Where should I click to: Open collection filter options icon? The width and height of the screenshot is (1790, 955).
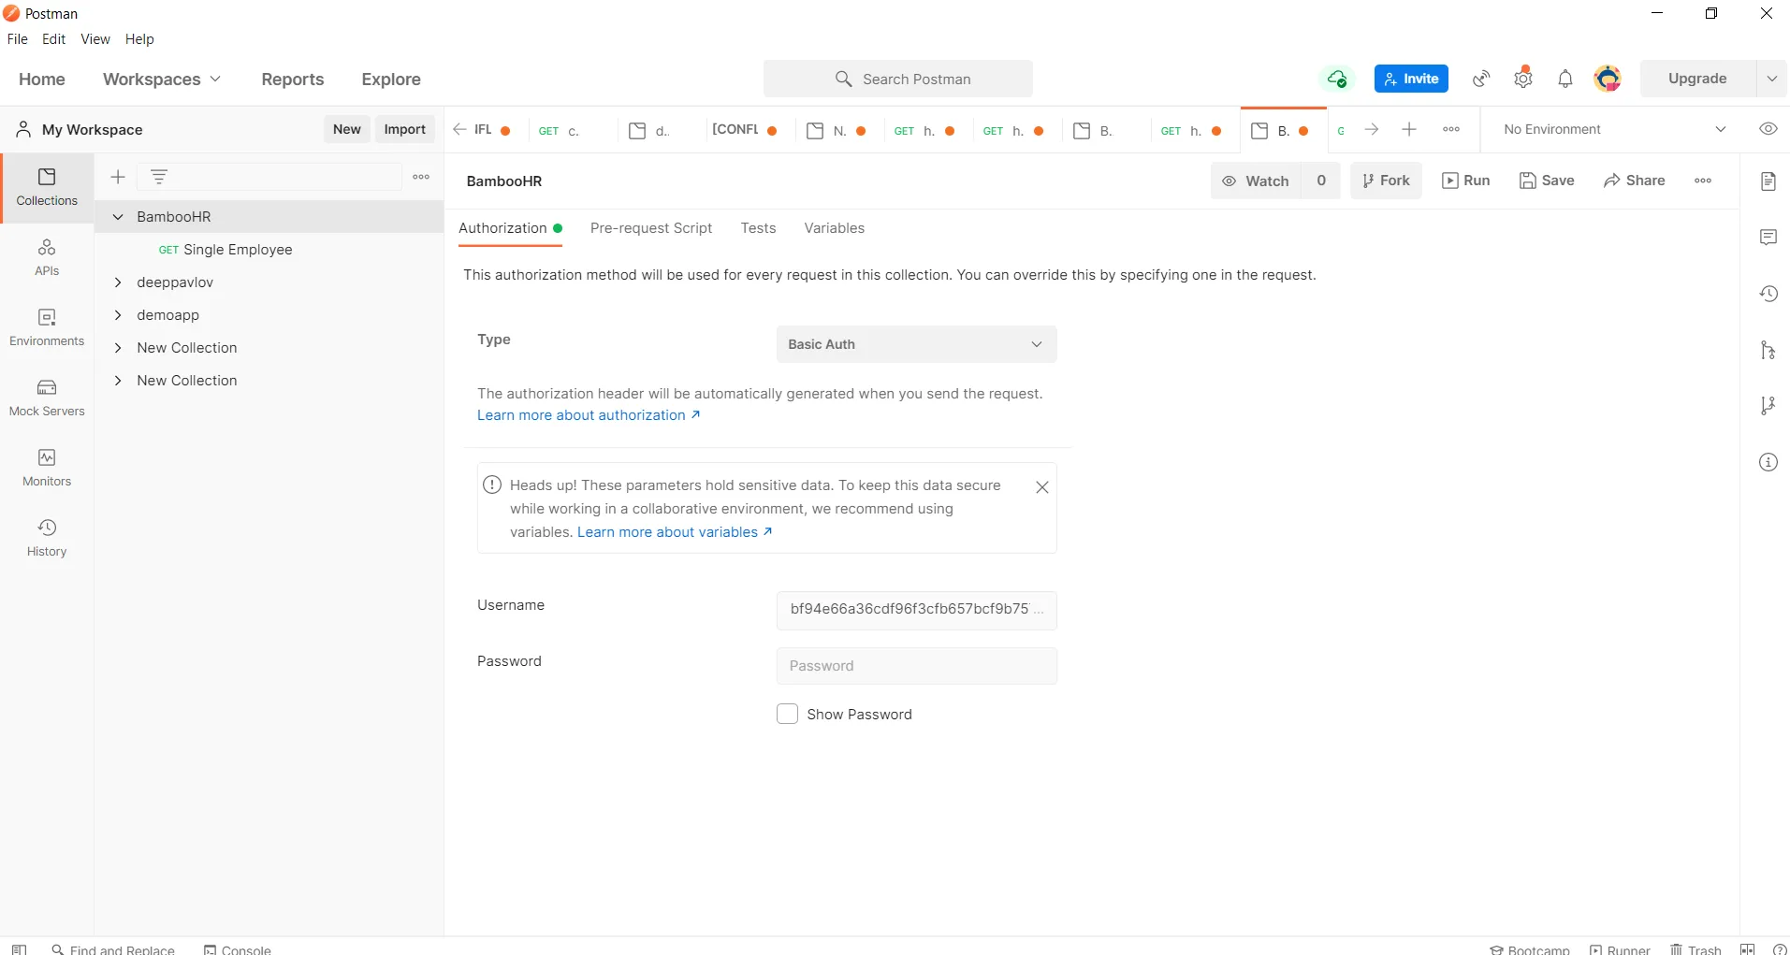point(159,177)
